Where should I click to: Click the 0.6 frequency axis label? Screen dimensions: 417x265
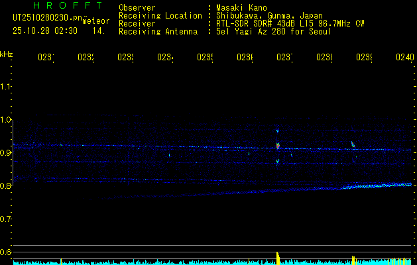point(7,252)
